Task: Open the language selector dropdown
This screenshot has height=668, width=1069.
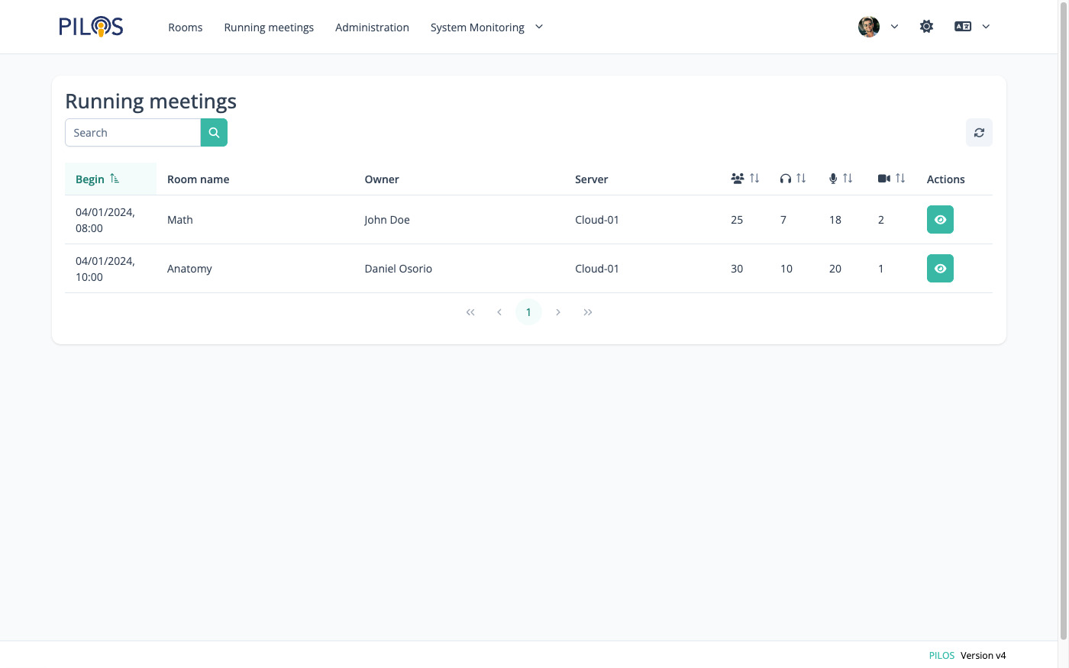Action: click(971, 27)
